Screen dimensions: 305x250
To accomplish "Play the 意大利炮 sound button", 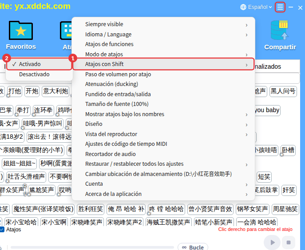I will coord(55,91).
